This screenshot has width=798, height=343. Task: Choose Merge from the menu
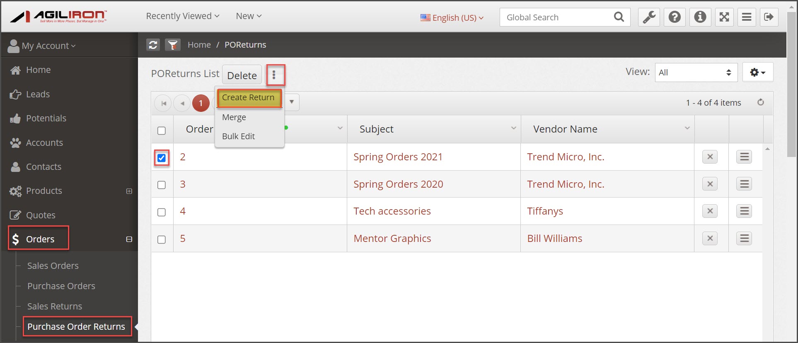click(234, 117)
